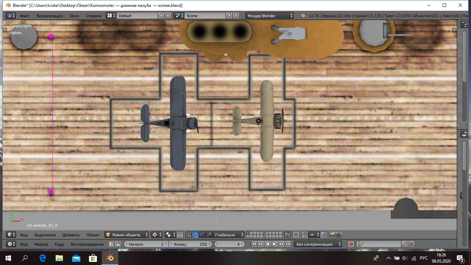Image resolution: width=471 pixels, height=265 pixels.
Task: Click the Начало start frame field
Action: [x=146, y=244]
